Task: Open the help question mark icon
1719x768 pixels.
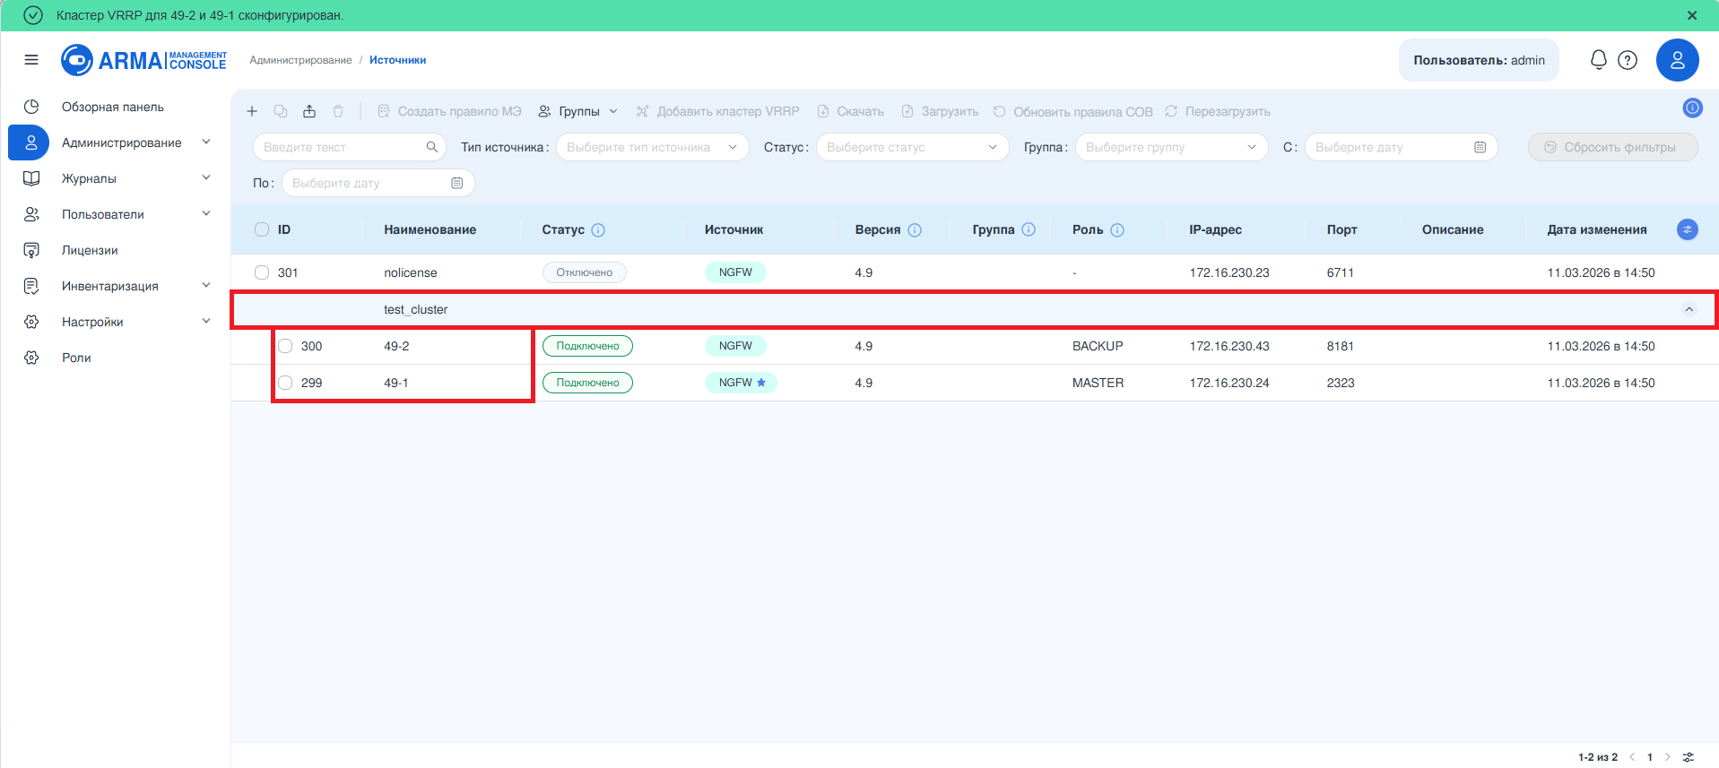Action: pyautogui.click(x=1628, y=60)
